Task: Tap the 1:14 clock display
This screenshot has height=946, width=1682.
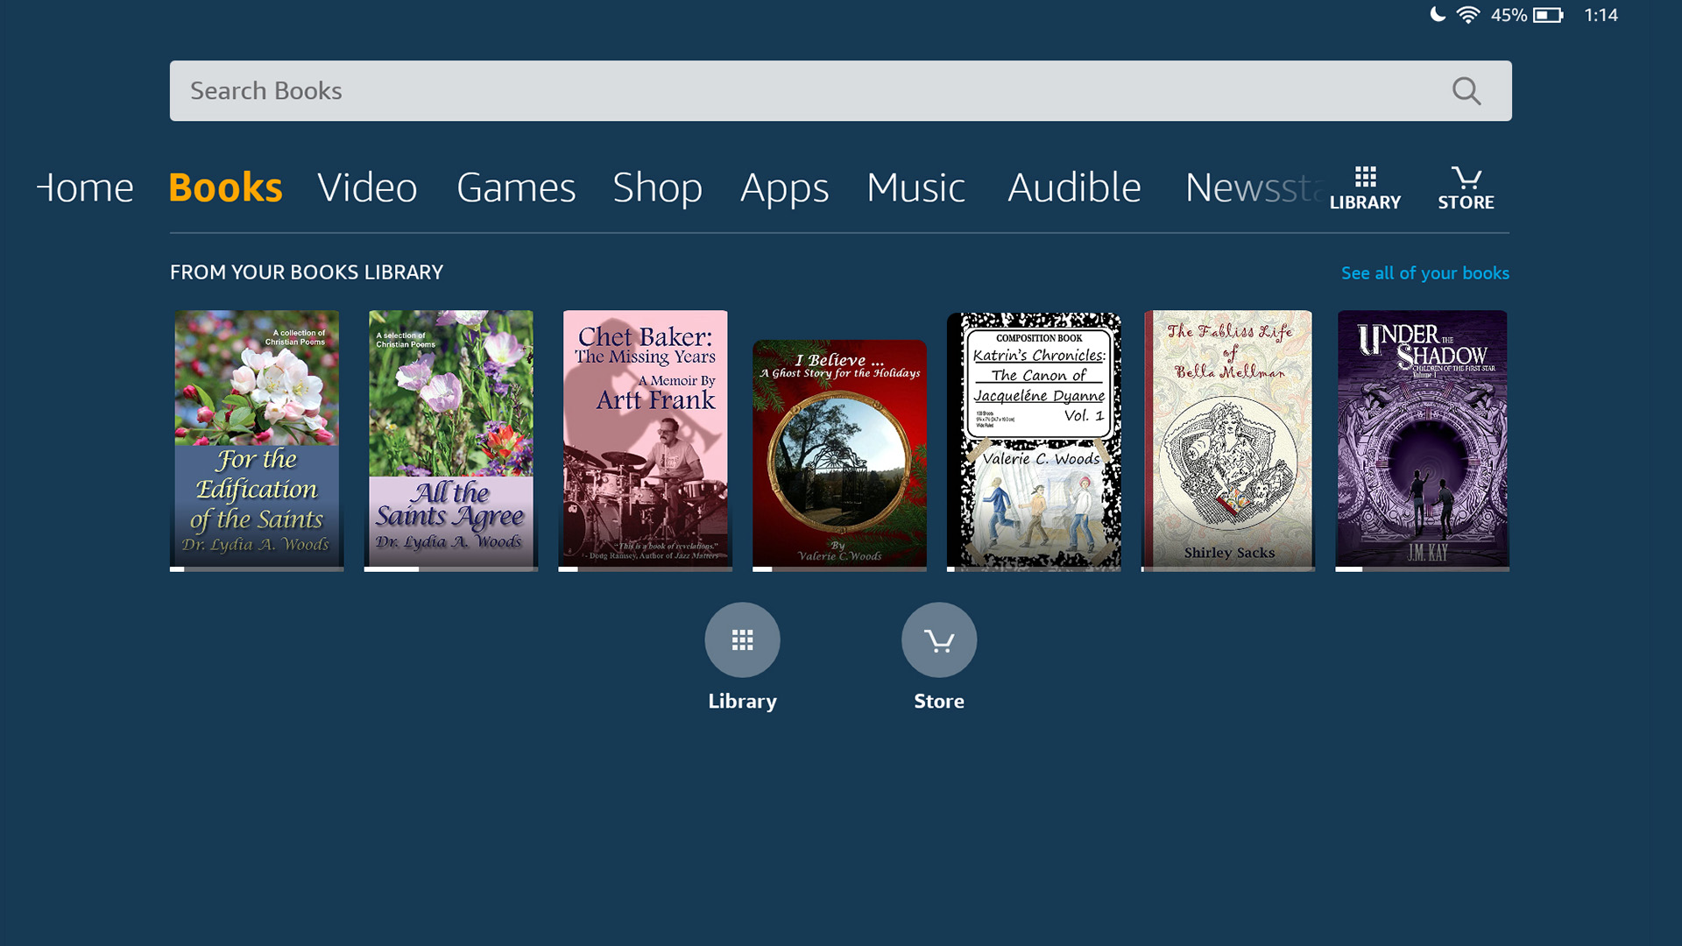Action: tap(1601, 15)
